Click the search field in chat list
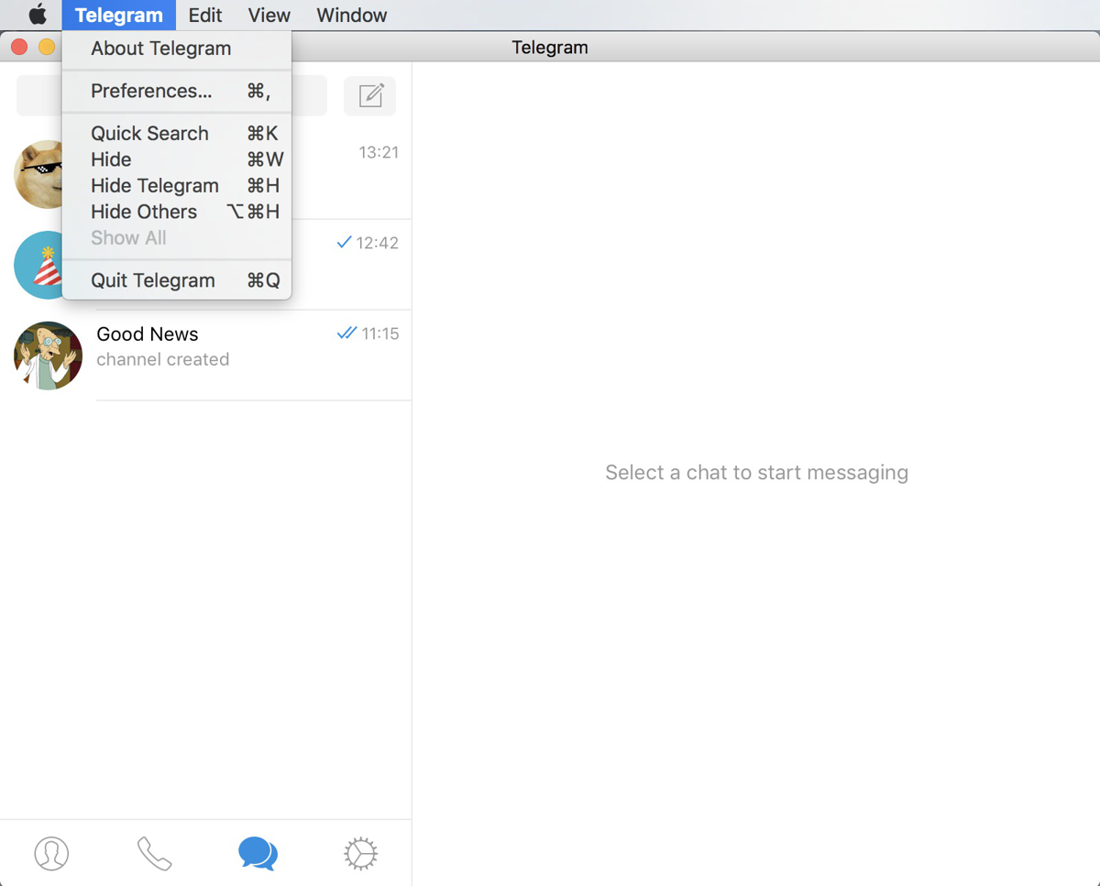This screenshot has height=886, width=1100. 171,95
